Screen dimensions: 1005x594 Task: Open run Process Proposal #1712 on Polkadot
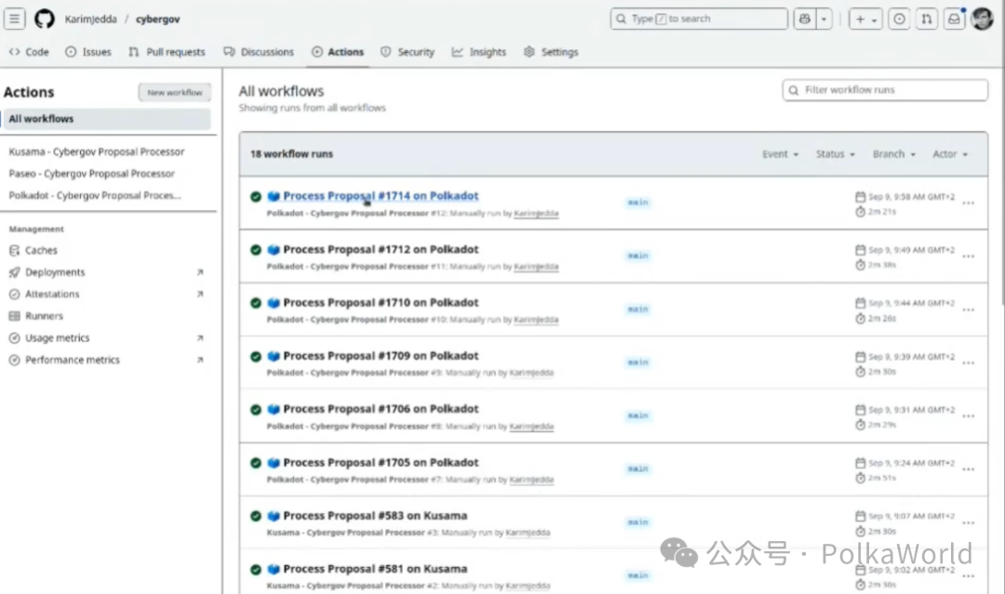tap(381, 250)
